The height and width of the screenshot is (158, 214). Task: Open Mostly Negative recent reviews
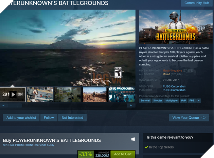(172, 71)
